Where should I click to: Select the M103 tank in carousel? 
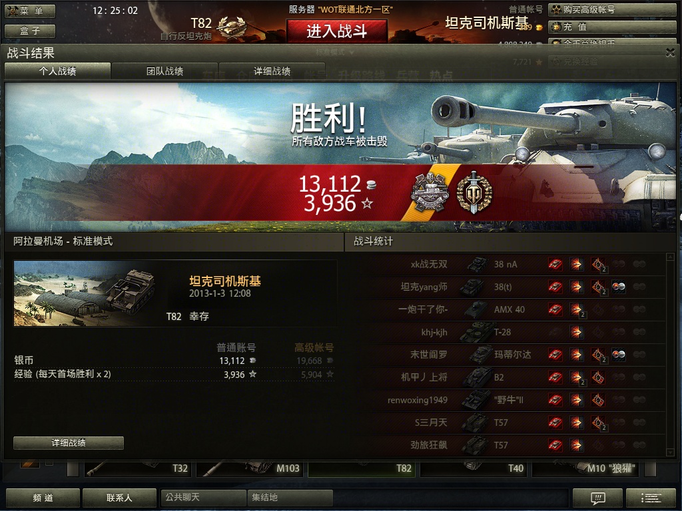[x=250, y=468]
